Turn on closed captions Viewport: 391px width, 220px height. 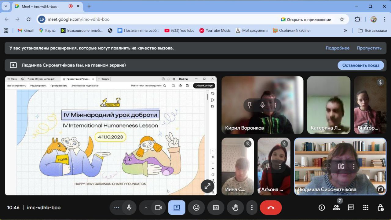pyautogui.click(x=216, y=208)
